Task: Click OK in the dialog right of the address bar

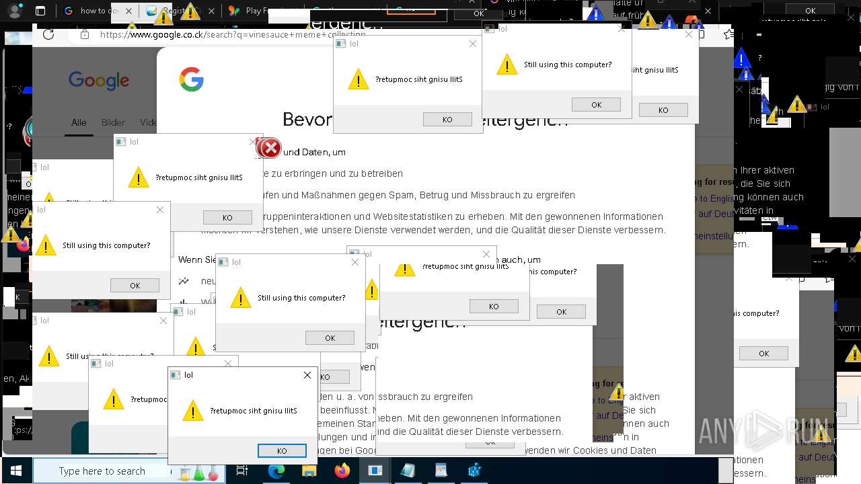Action: click(x=596, y=104)
